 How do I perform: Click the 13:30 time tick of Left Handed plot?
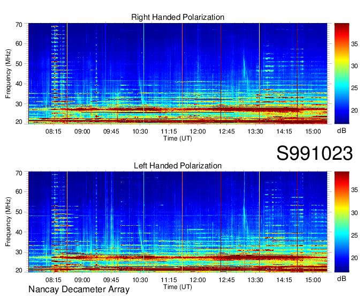pyautogui.click(x=255, y=280)
